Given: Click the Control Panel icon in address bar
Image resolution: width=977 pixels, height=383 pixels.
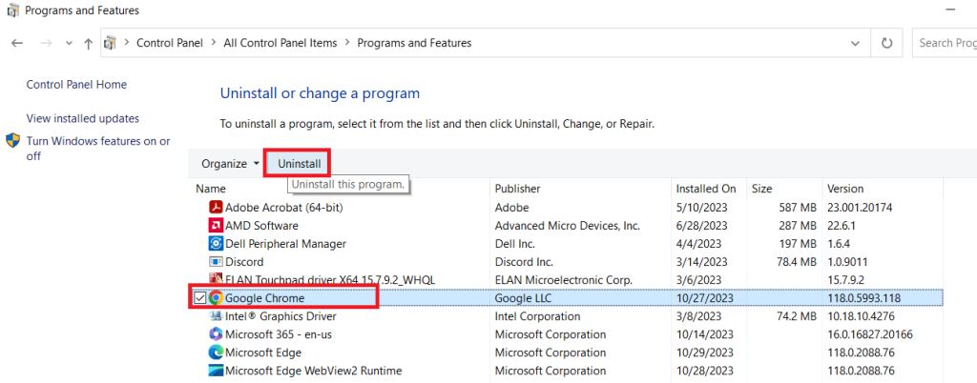Looking at the screenshot, I should click(x=111, y=43).
